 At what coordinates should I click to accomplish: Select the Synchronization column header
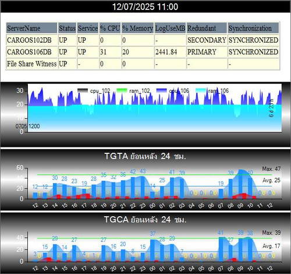coord(253,28)
